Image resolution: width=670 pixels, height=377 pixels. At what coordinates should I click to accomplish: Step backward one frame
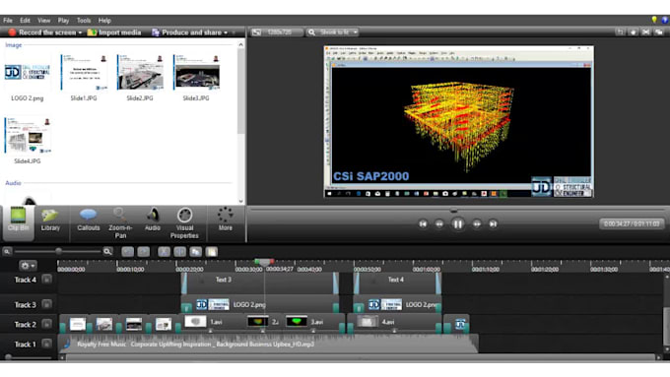(x=439, y=223)
